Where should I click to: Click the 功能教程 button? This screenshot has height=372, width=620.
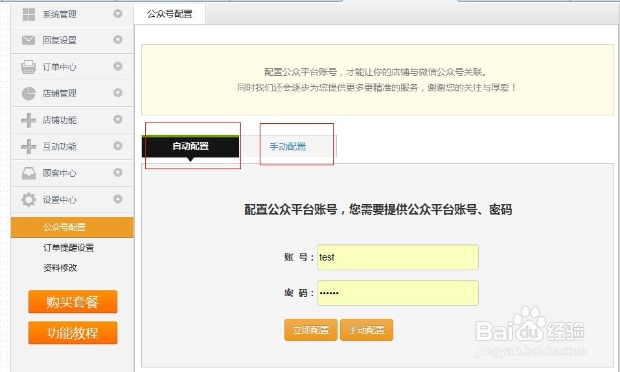coord(73,333)
